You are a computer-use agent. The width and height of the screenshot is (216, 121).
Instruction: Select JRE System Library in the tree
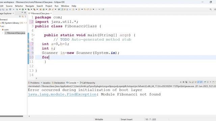pyautogui.click(x=10, y=23)
